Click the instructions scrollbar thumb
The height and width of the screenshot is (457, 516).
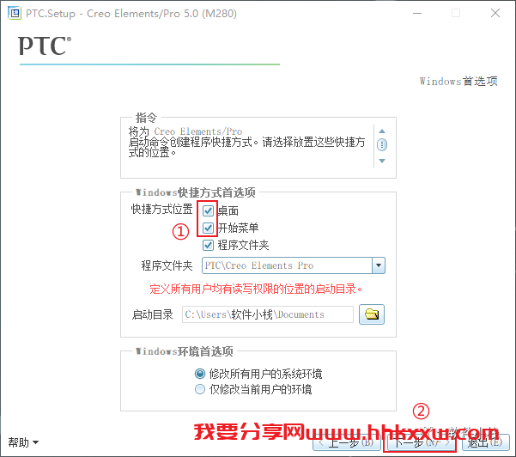[x=382, y=144]
